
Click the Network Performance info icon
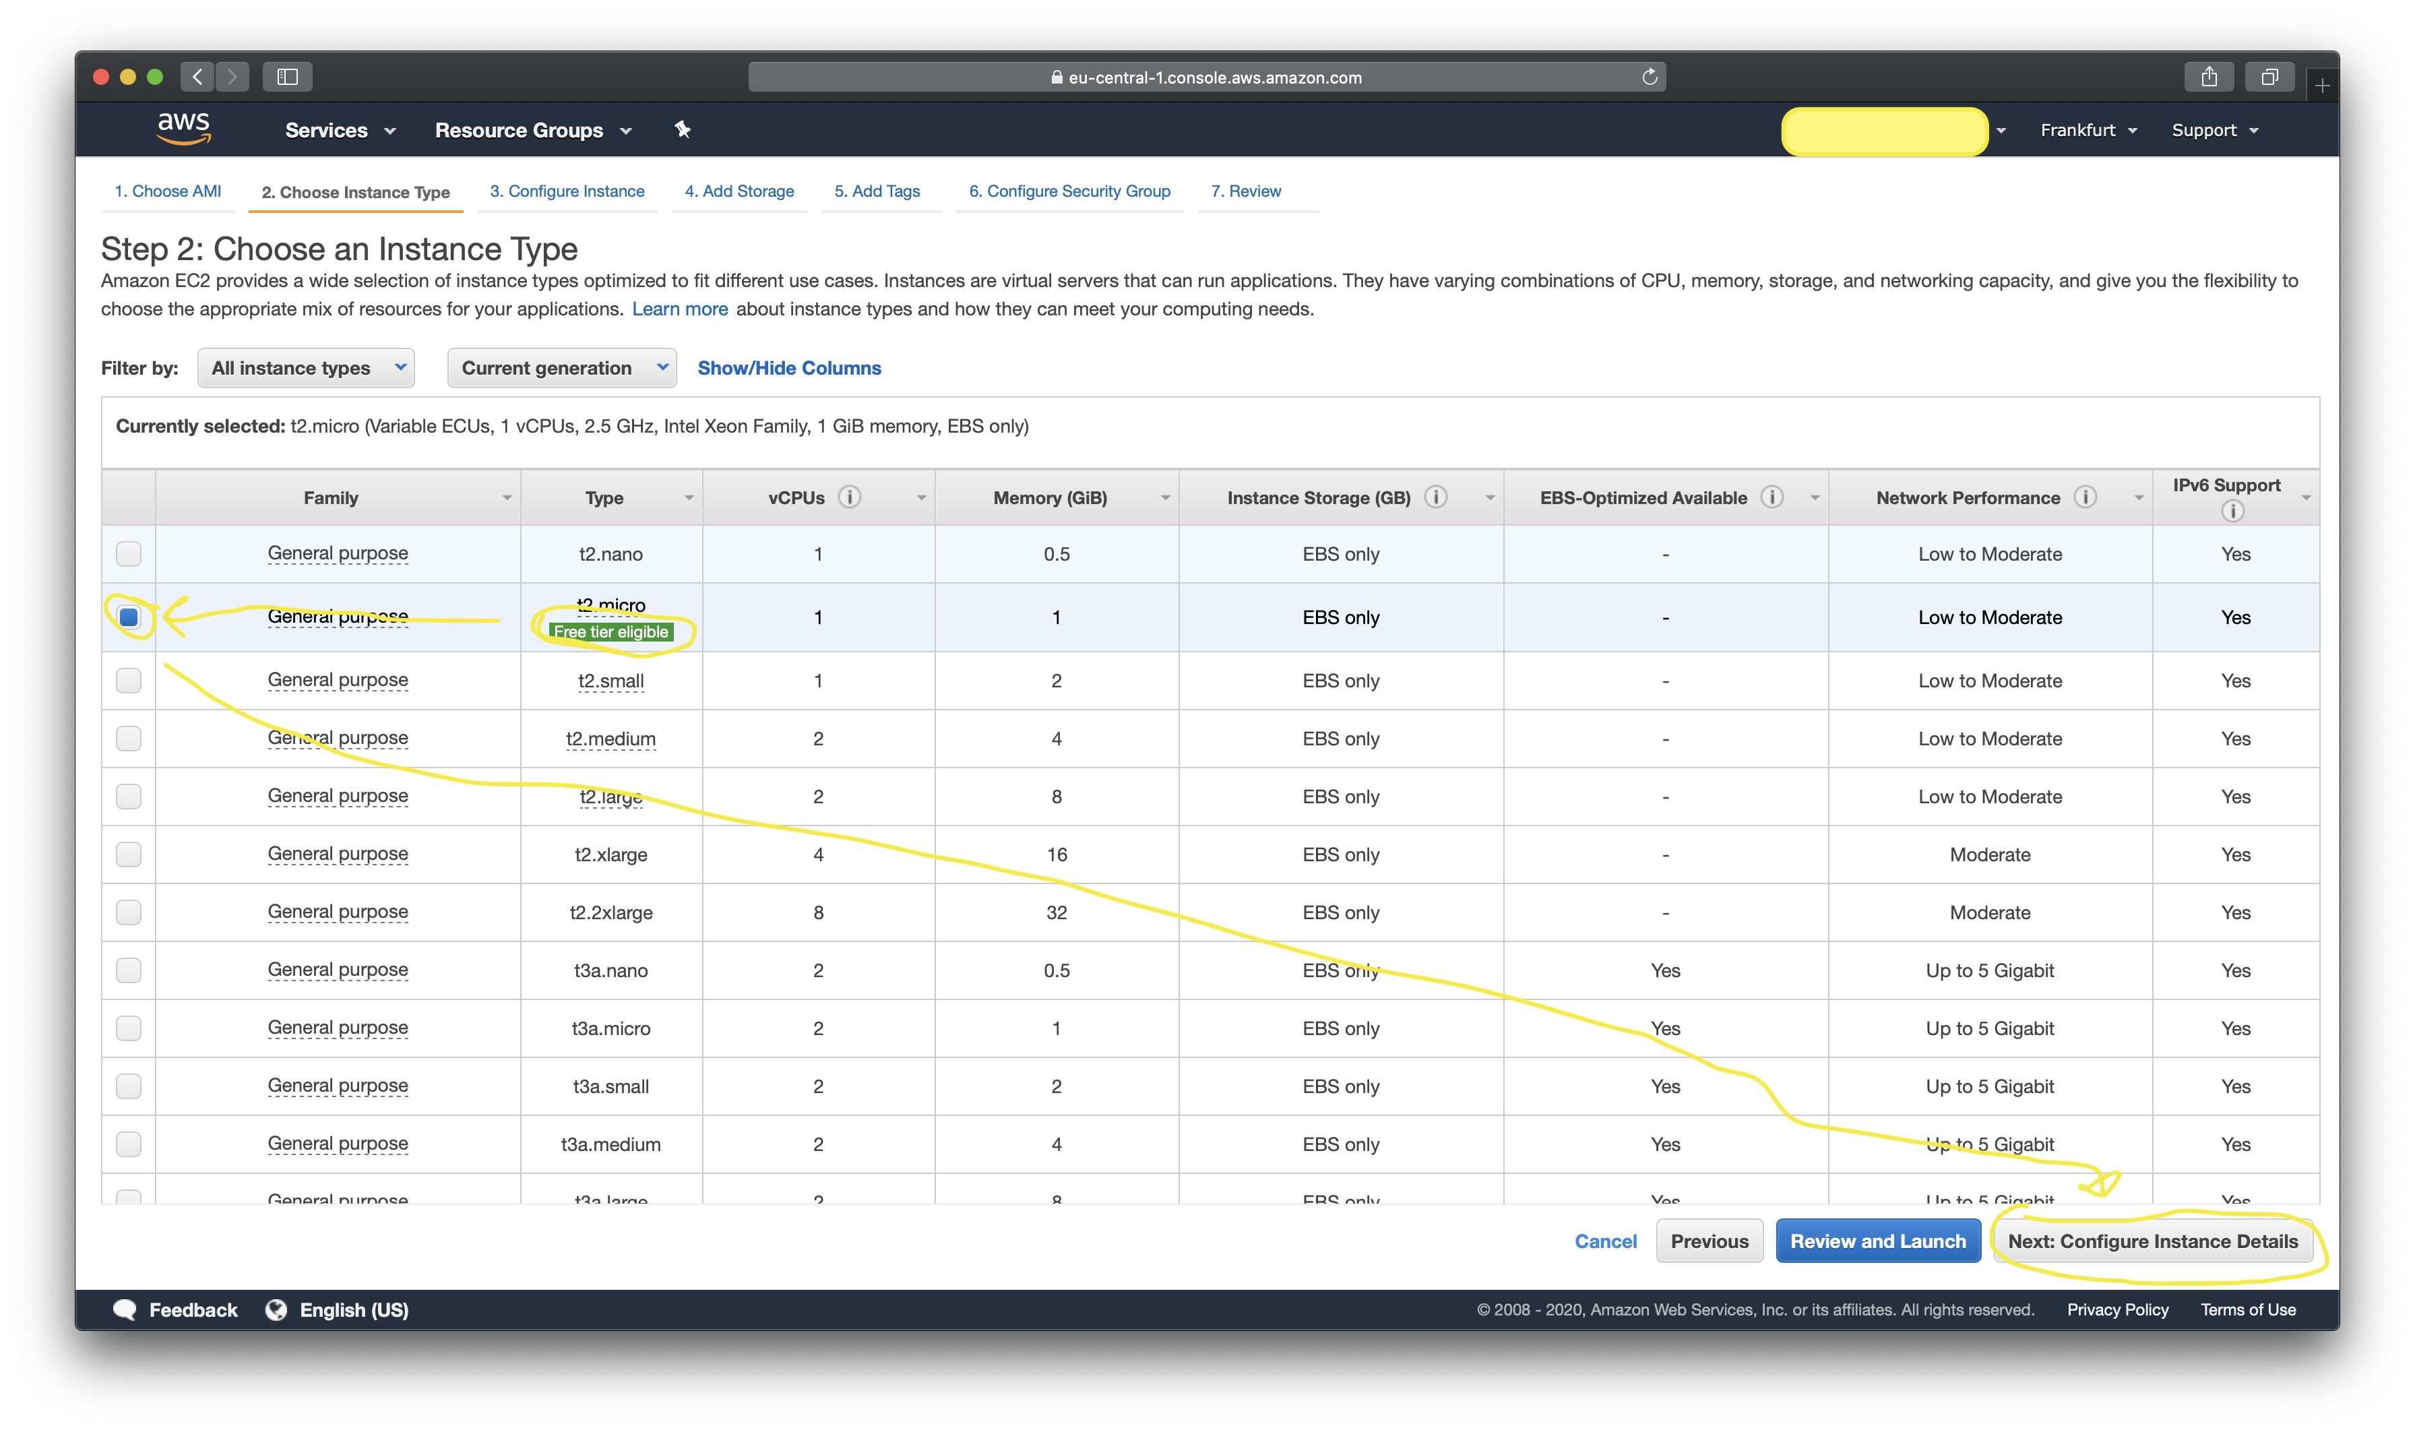pos(2085,497)
